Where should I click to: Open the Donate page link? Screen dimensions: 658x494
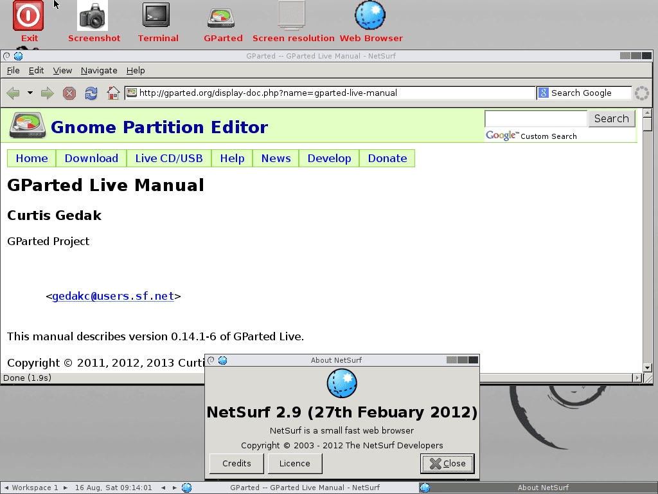tap(387, 158)
